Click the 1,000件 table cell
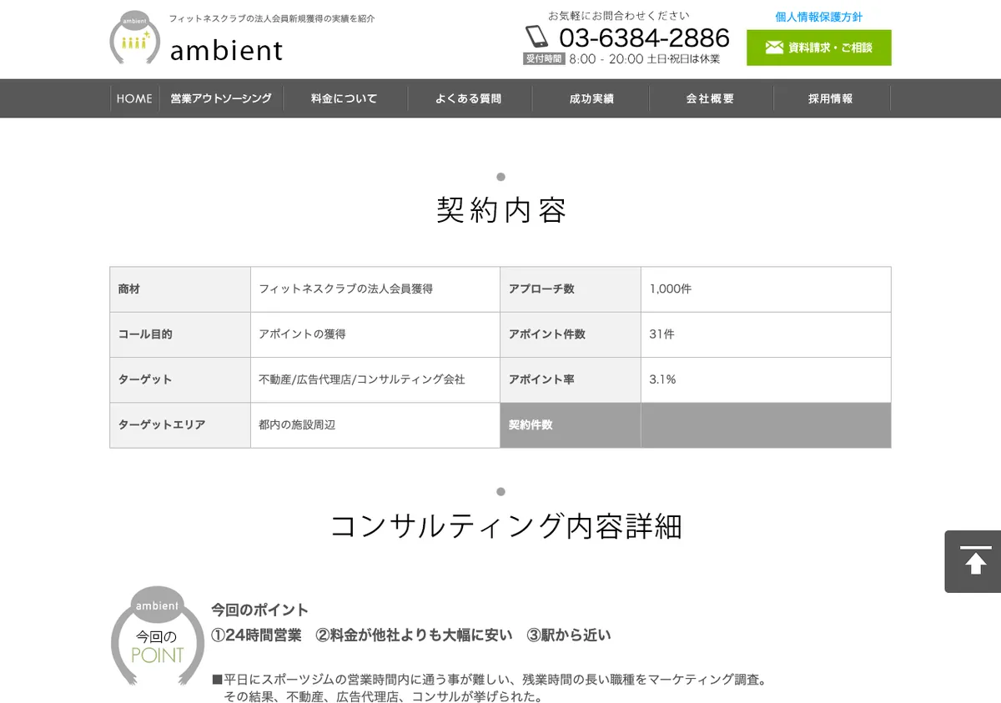Screen dimensions: 1001x703 pos(766,289)
